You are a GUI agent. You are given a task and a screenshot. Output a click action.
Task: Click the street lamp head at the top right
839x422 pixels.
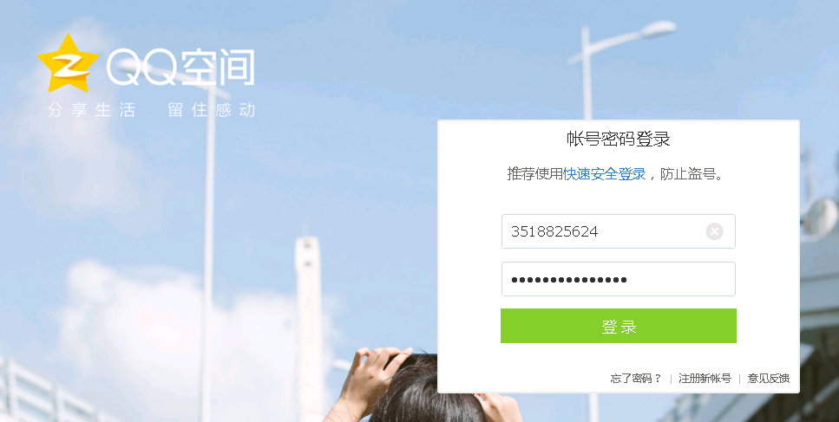(659, 29)
